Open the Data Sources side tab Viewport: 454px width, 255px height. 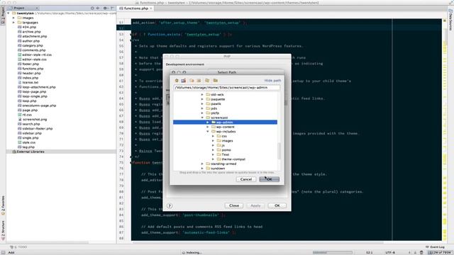click(450, 20)
